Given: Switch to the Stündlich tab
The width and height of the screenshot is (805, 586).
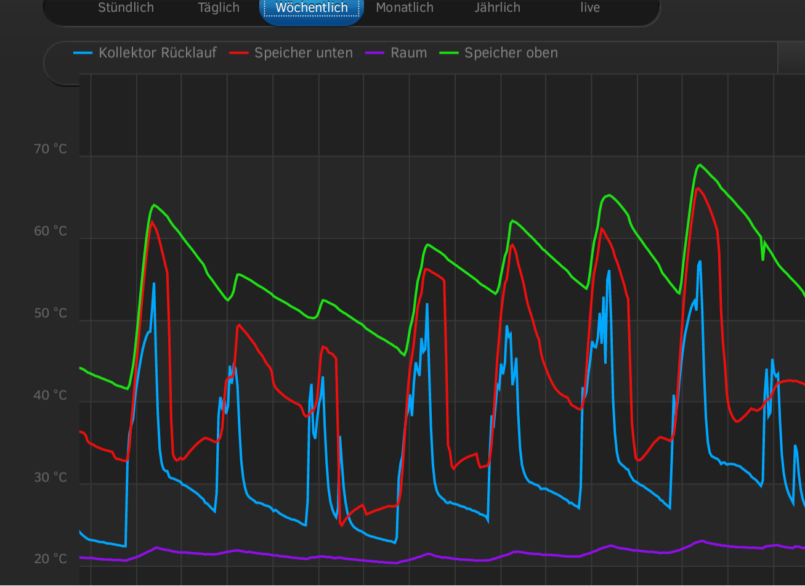Looking at the screenshot, I should [x=126, y=8].
